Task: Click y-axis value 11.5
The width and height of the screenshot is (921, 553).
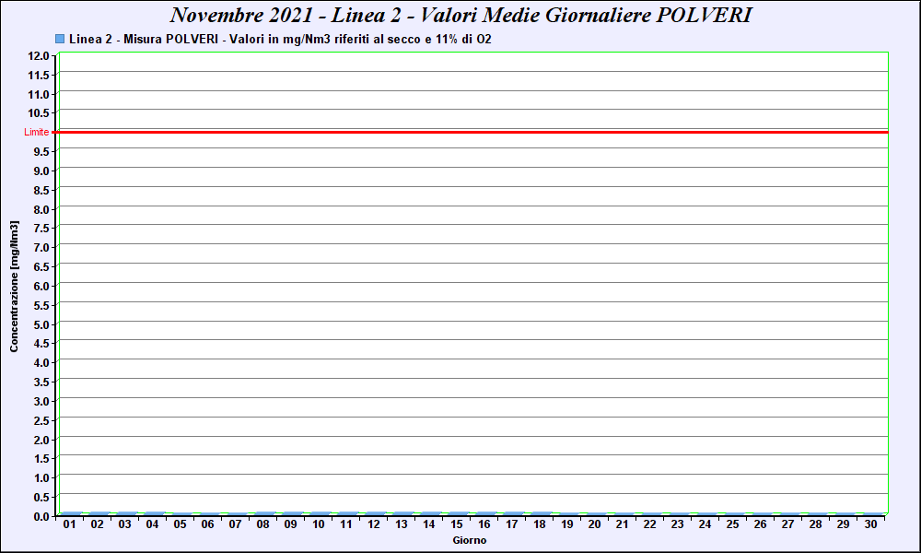Action: pos(38,76)
